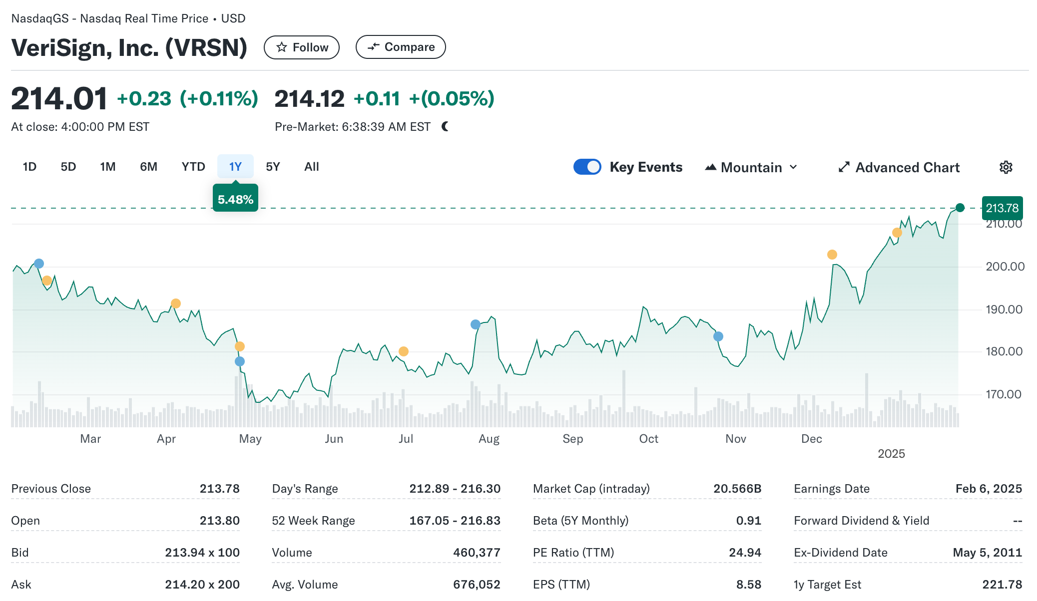Click the green endpoint dot at chart's end
Viewport: 1037px width, 601px height.
pyautogui.click(x=960, y=208)
